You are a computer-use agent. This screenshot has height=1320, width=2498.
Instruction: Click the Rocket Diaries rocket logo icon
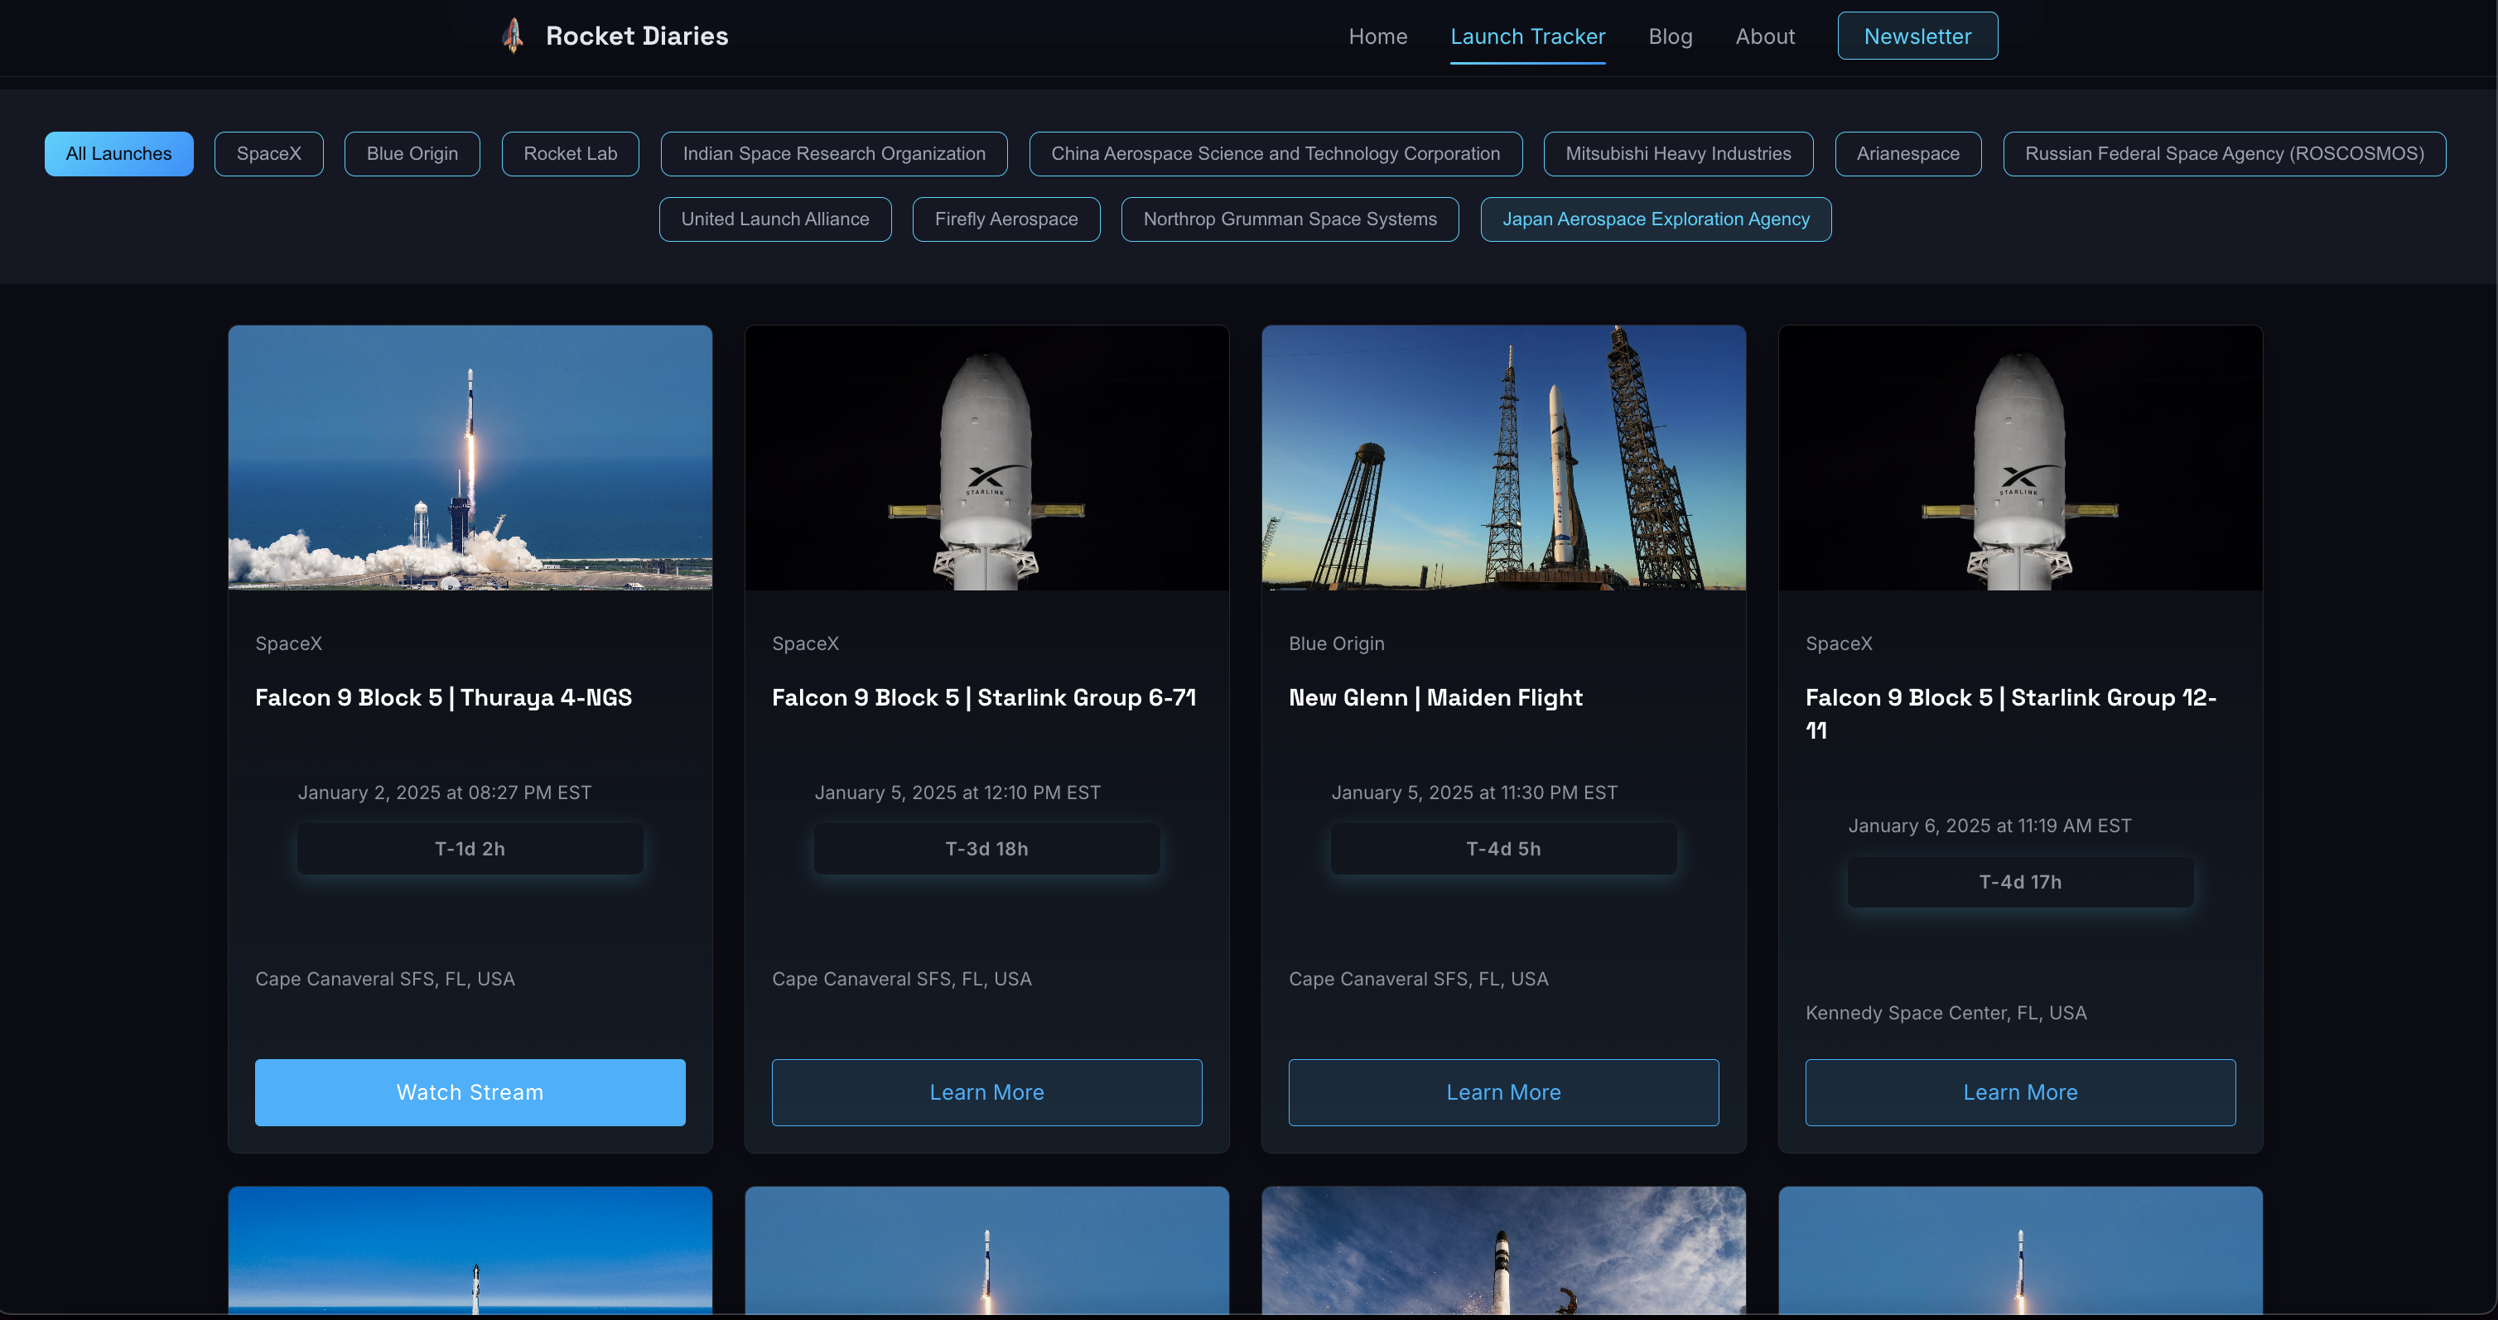(x=513, y=36)
